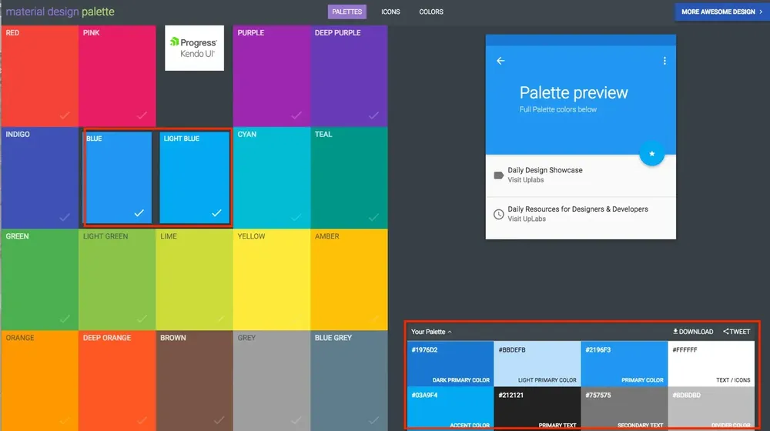Select the Yellow color tile
Image resolution: width=770 pixels, height=431 pixels.
pos(272,279)
